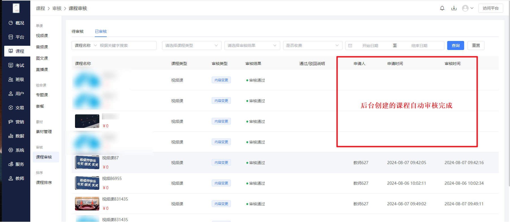510x222 pixels.
Task: Open the 班级 class section
Action: point(16,79)
